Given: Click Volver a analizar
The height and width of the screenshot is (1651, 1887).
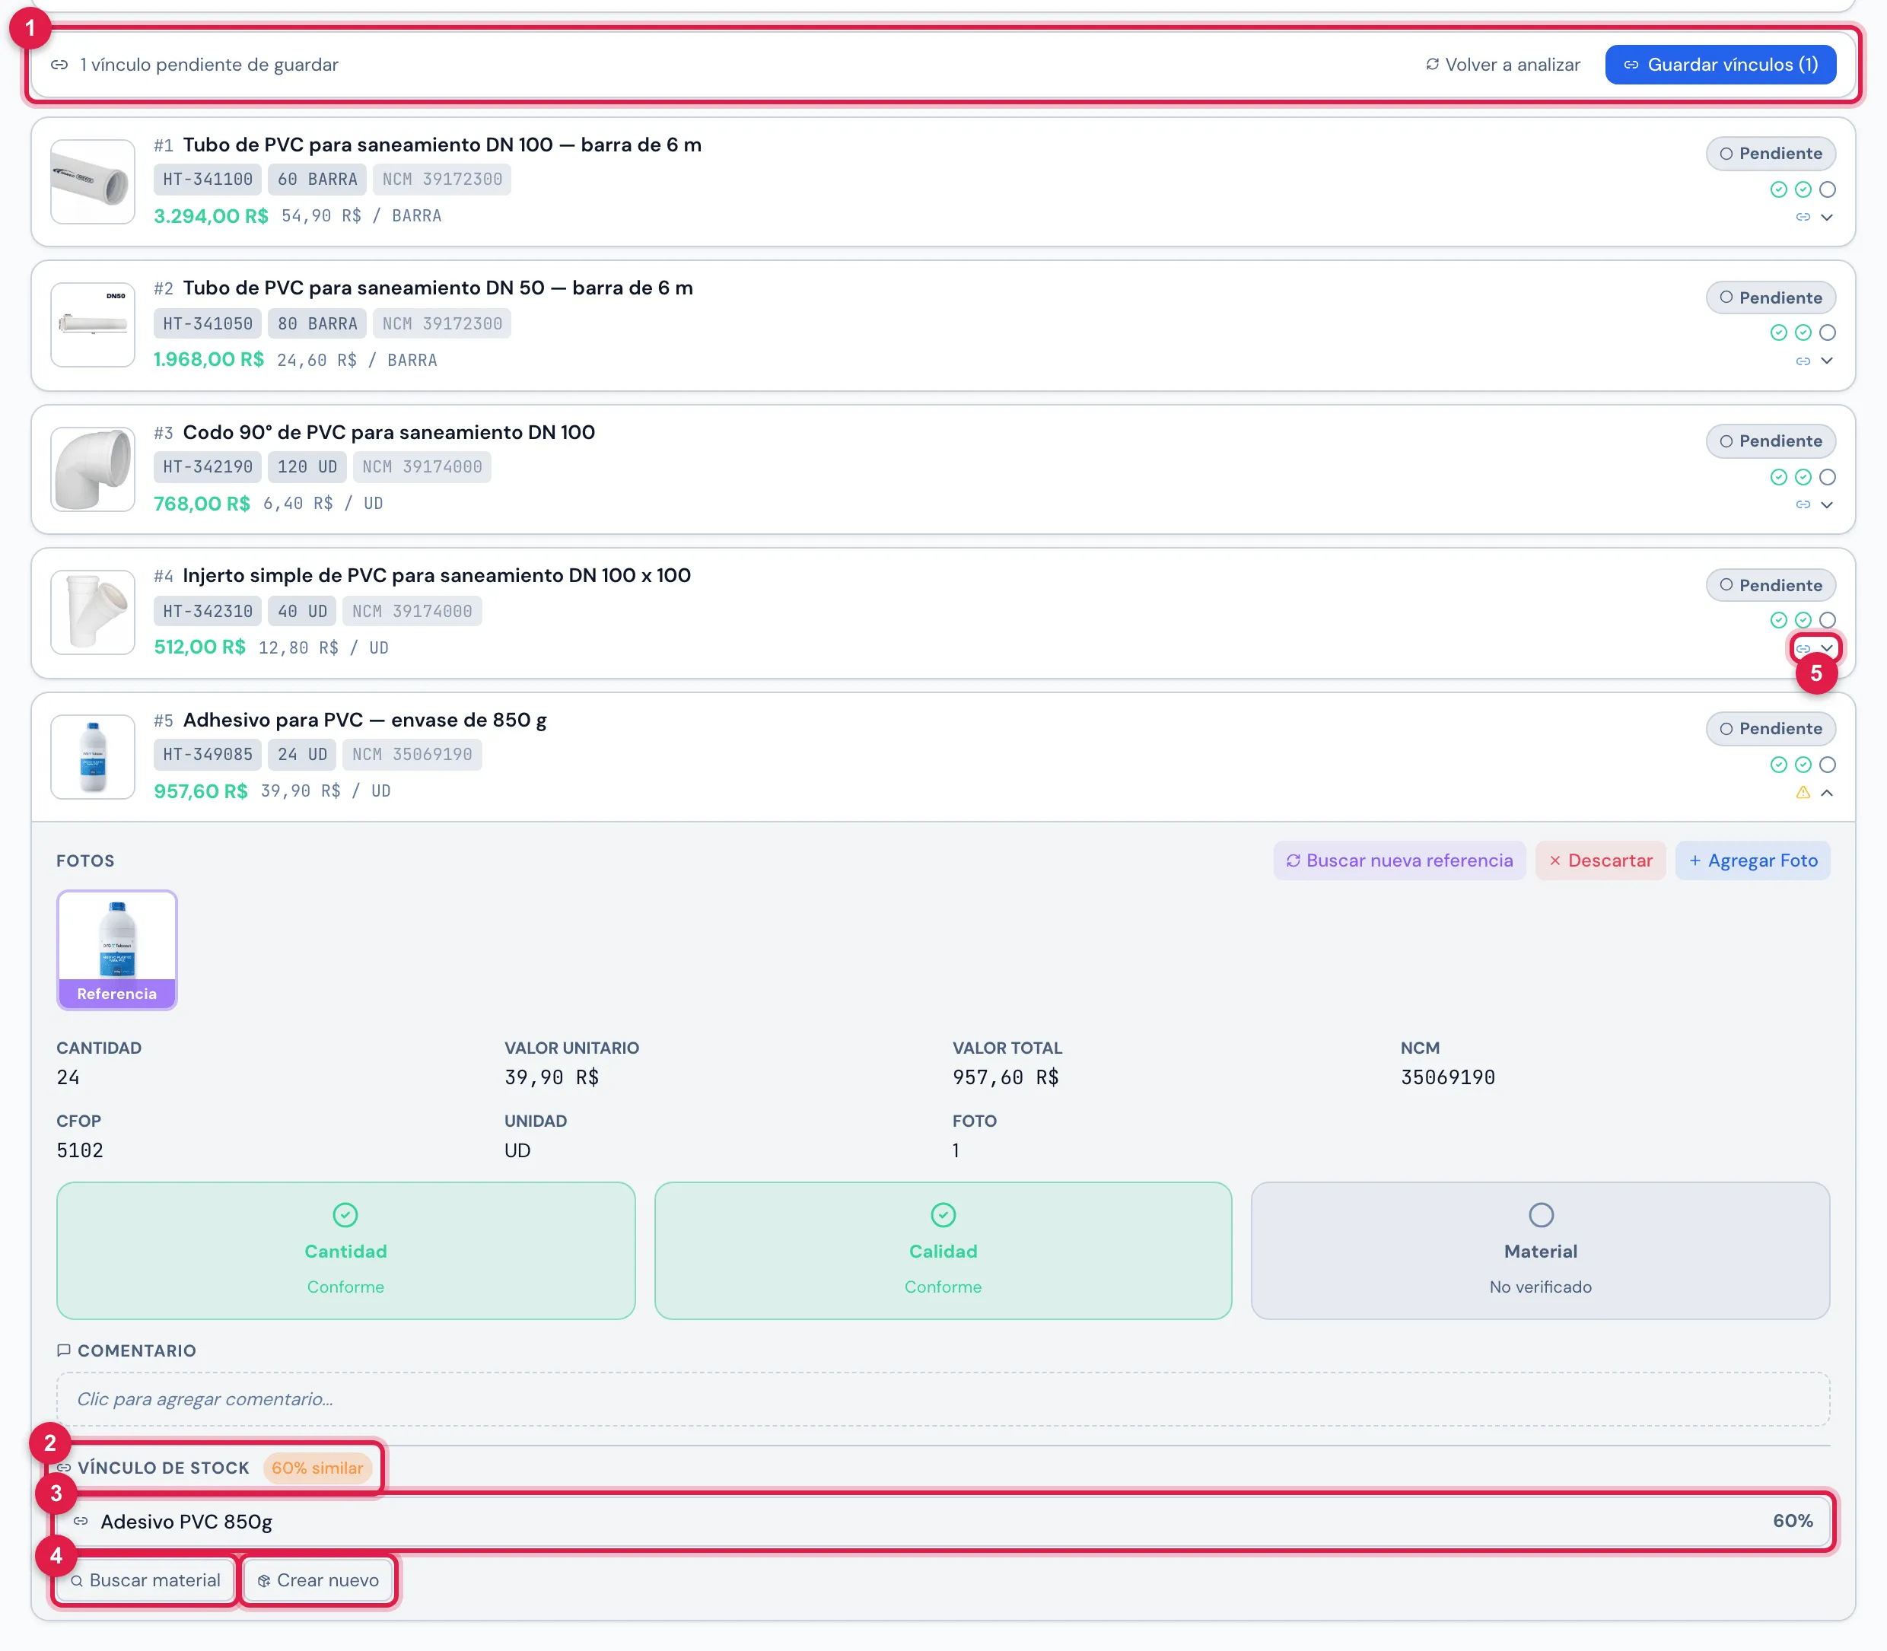Looking at the screenshot, I should [x=1503, y=65].
